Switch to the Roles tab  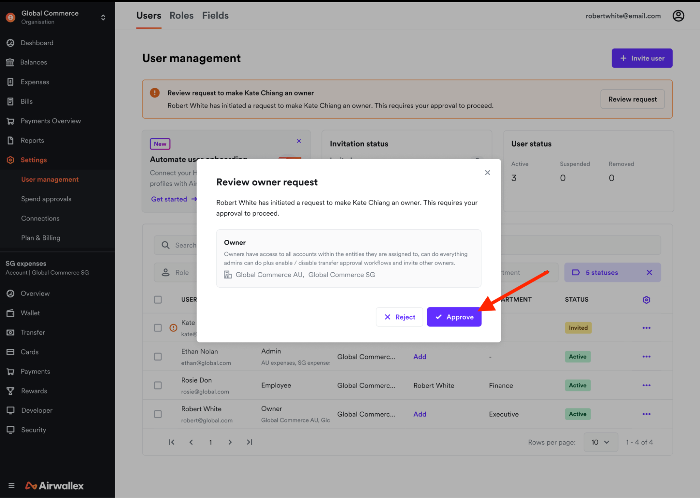pyautogui.click(x=181, y=16)
